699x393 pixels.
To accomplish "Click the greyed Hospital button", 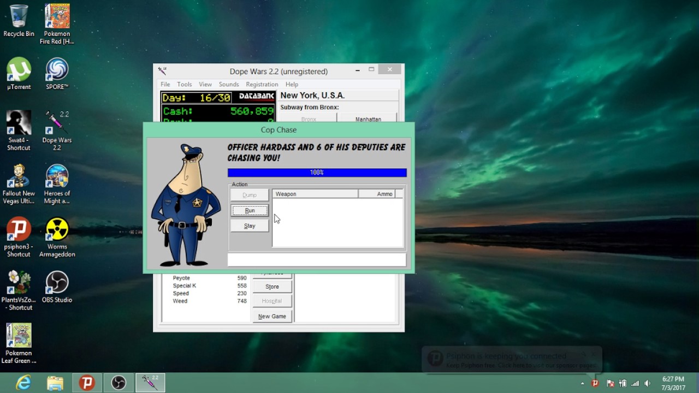I will 272,301.
